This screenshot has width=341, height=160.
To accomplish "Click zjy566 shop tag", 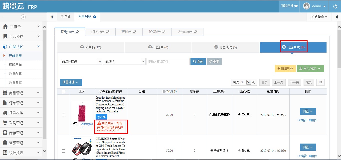I will (101, 117).
